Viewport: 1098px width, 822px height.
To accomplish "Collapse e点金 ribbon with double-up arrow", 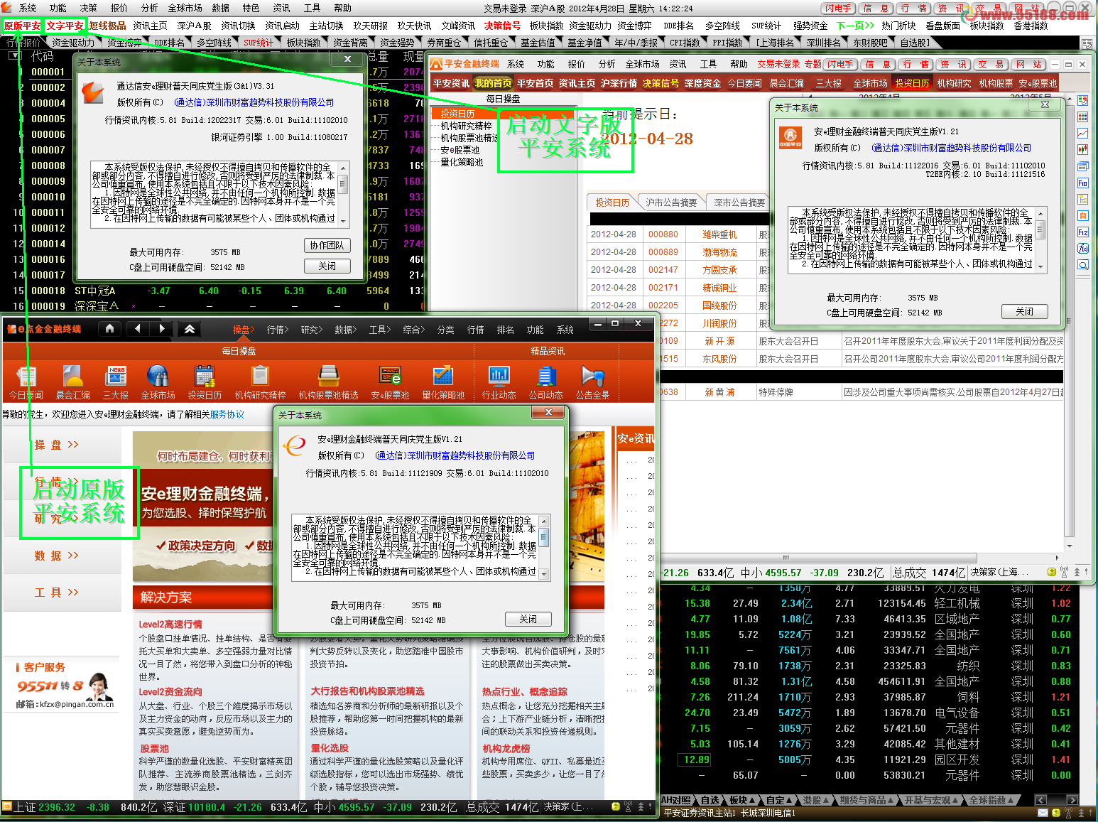I will tap(190, 329).
